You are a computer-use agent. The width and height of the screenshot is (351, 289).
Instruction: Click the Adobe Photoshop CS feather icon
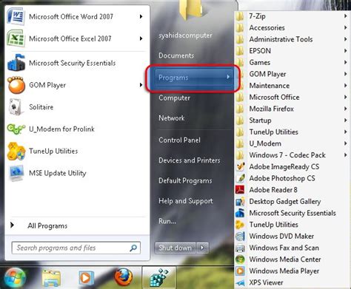pos(240,178)
